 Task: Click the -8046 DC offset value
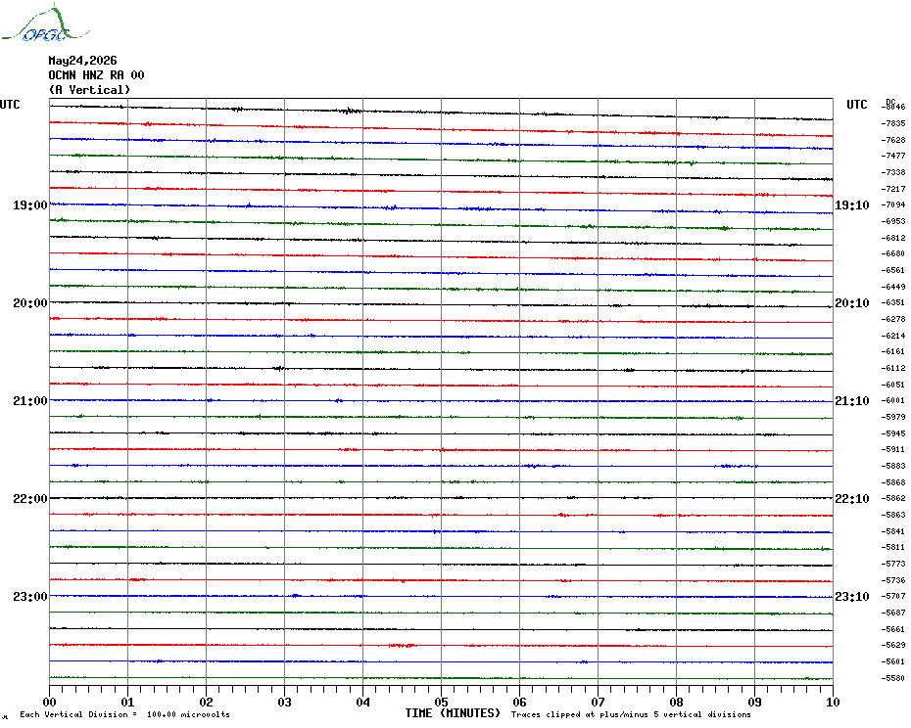point(893,107)
